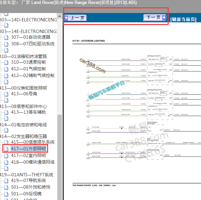This screenshot has height=200, width=201.
Task: Open 413—13停车辅助 tree entry
Action: 28,112
